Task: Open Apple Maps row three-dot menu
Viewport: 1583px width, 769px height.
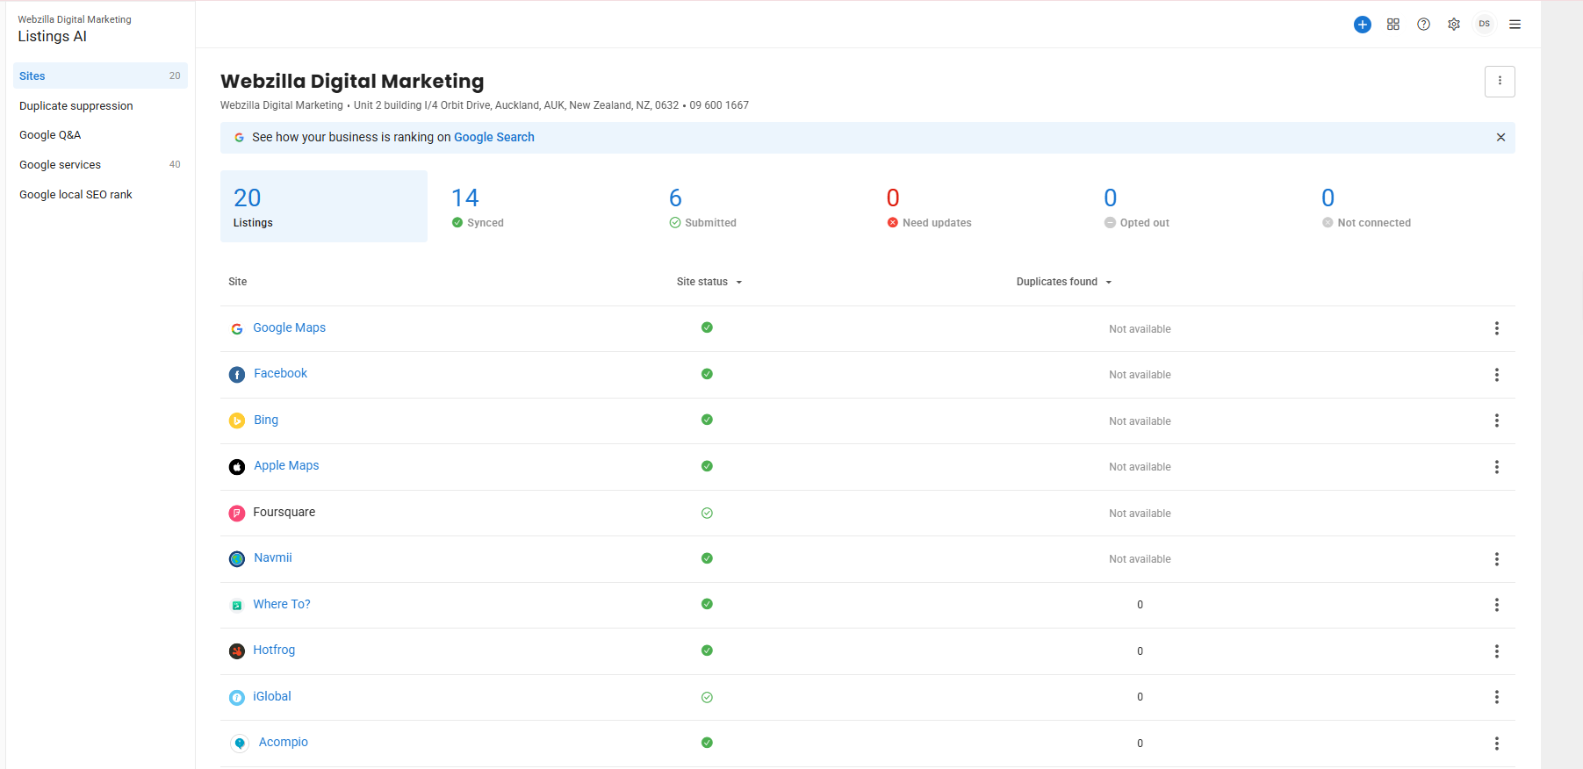Action: pos(1497,467)
